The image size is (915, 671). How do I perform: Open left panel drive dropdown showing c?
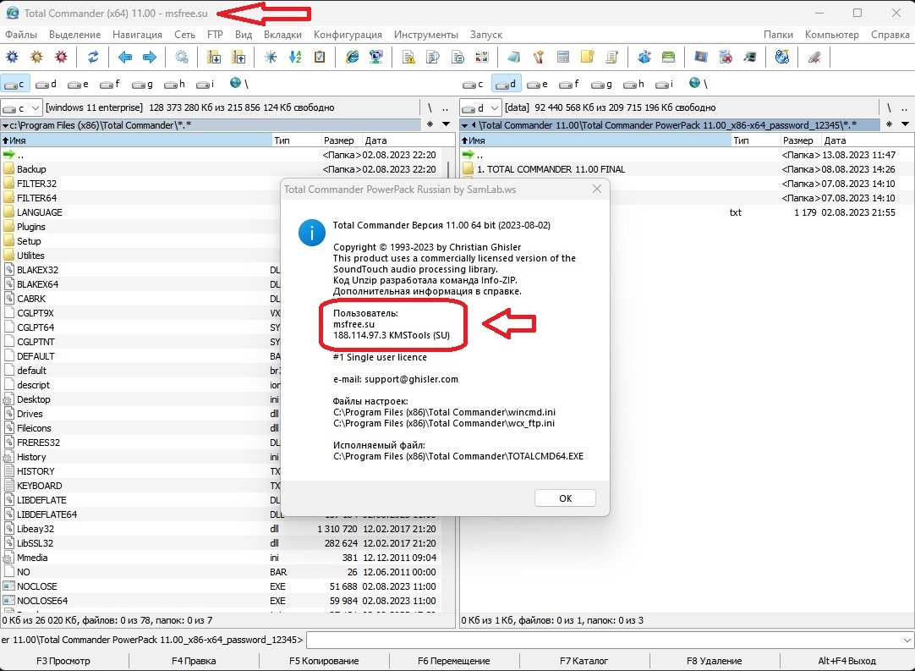[x=22, y=107]
